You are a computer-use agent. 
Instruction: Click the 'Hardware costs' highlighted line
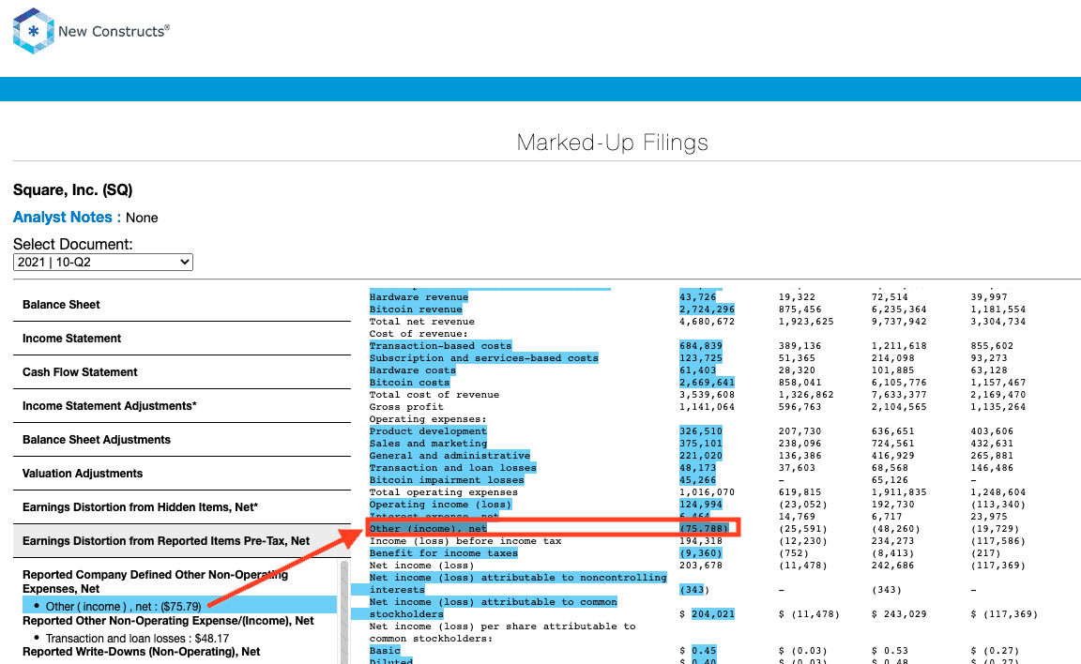pos(412,370)
